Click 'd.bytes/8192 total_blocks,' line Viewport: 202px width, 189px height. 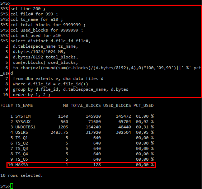coord(45,57)
